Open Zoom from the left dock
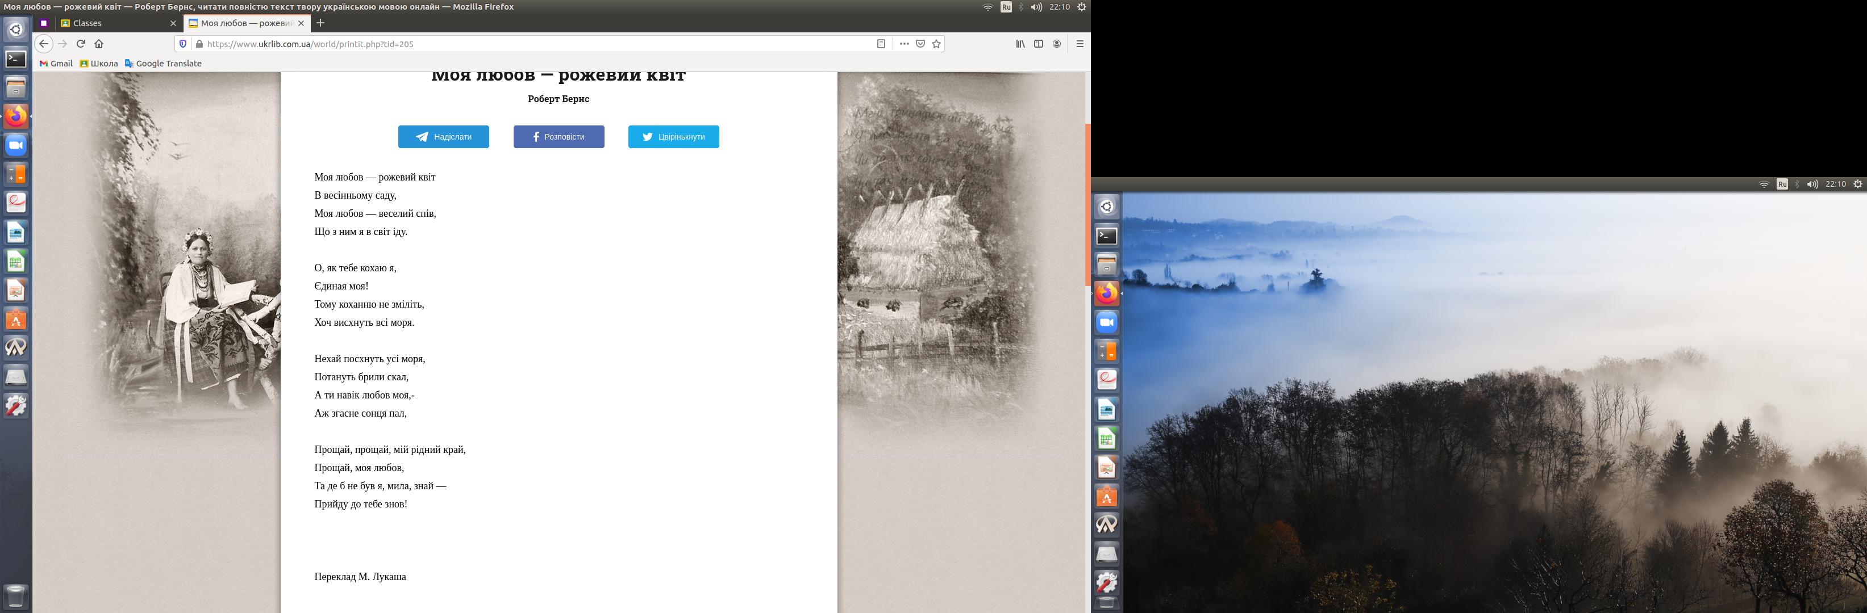Viewport: 1867px width, 613px height. pyautogui.click(x=16, y=145)
